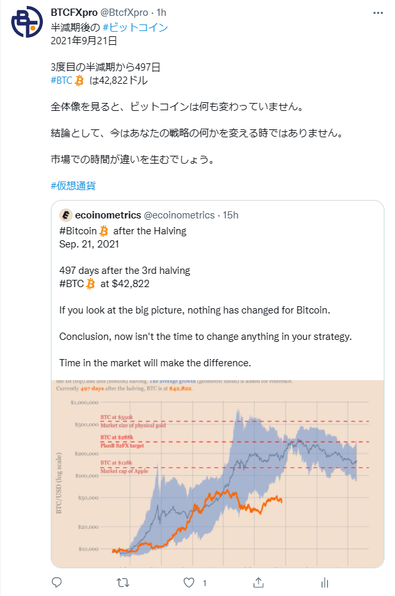Click the quoted tweet text about the big picture
395x596 pixels.
point(195,310)
